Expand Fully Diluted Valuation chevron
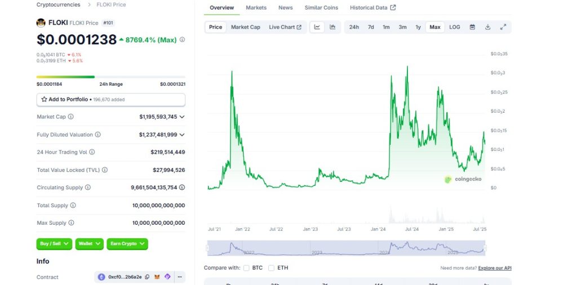 (x=182, y=135)
